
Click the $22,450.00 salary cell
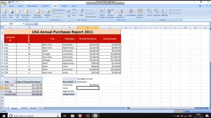click(110, 69)
